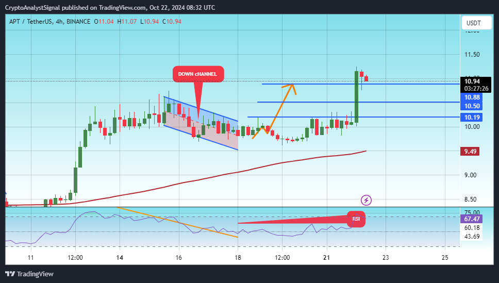Viewport: 499px width, 283px height.
Task: Click the date label 16 on time axis
Action: point(178,258)
